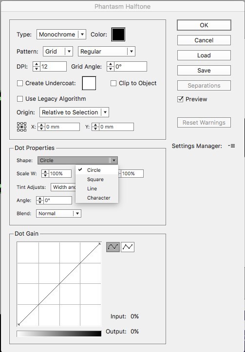Click the Scale W stepper arrows

pyautogui.click(x=45, y=173)
